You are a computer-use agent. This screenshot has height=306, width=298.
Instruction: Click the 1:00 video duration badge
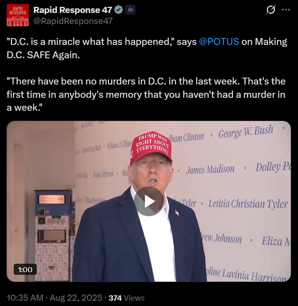pos(25,269)
